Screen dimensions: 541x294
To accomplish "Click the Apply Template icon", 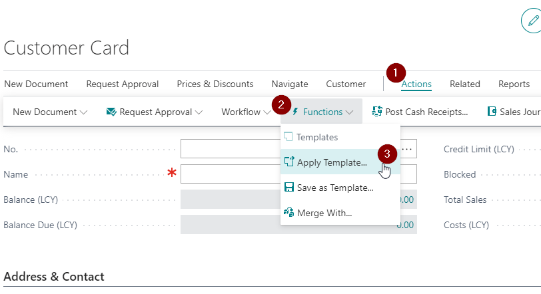I will [288, 162].
